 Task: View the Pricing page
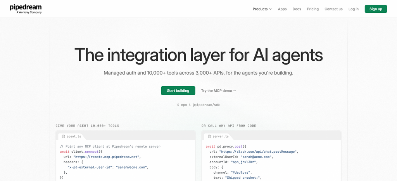click(313, 9)
